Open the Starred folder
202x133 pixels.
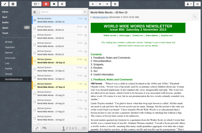pos(9,53)
